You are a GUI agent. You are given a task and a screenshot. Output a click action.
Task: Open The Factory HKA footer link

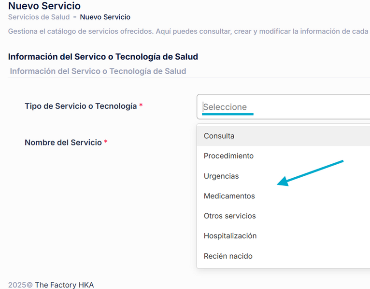pos(64,285)
